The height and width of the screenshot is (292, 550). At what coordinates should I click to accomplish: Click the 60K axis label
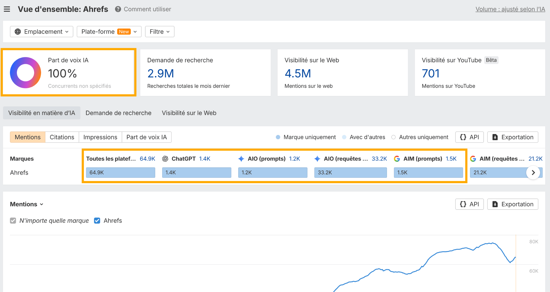click(534, 271)
